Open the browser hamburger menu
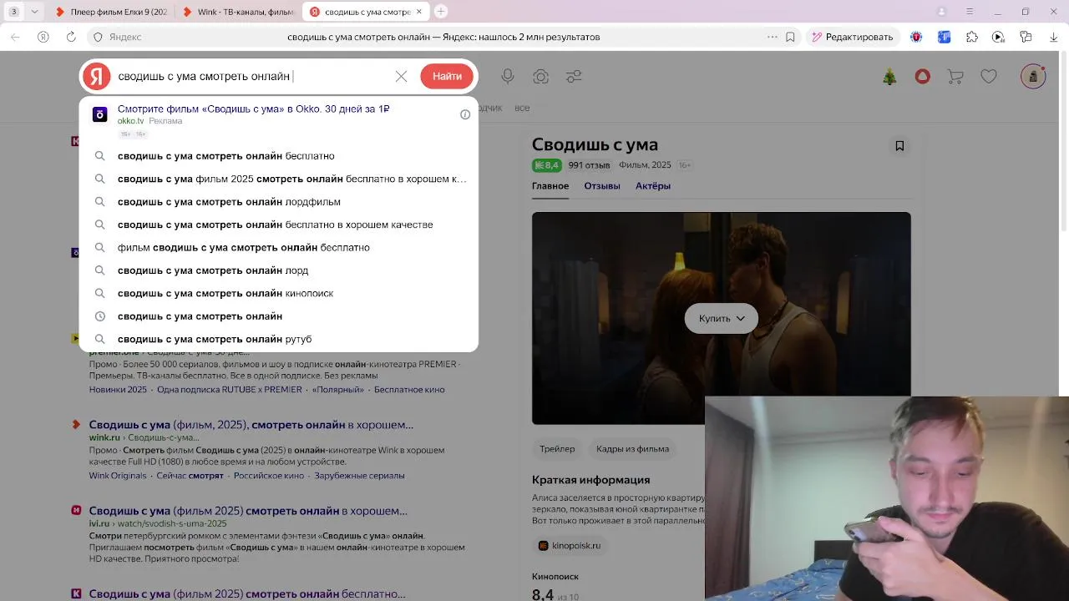 tap(970, 12)
